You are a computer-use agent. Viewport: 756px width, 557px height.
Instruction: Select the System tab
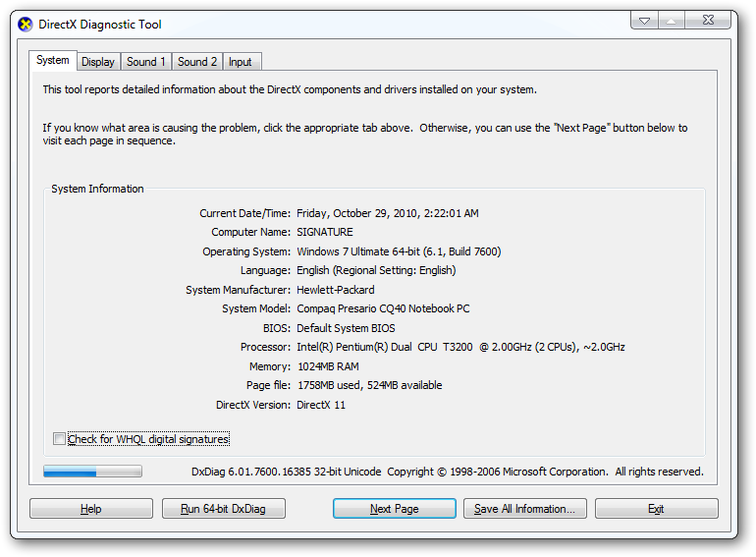click(x=53, y=60)
